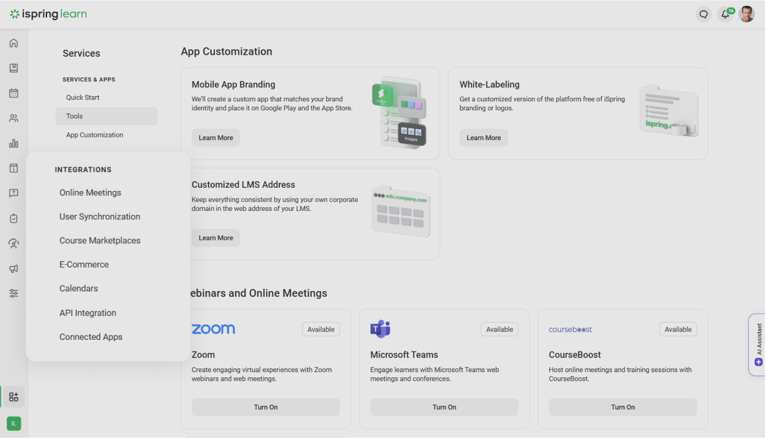Image resolution: width=765 pixels, height=438 pixels.
Task: Click the Users icon in the navigation rail
Action: (x=14, y=117)
